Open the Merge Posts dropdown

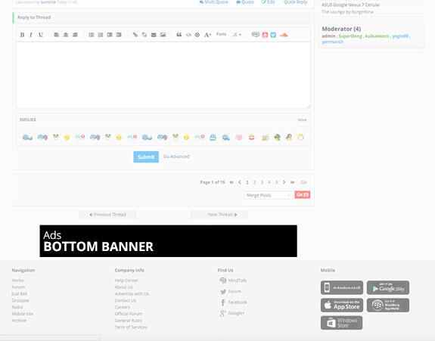268,195
